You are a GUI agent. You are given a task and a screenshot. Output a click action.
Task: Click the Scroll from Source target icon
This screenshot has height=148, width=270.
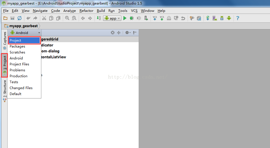coord(112,33)
